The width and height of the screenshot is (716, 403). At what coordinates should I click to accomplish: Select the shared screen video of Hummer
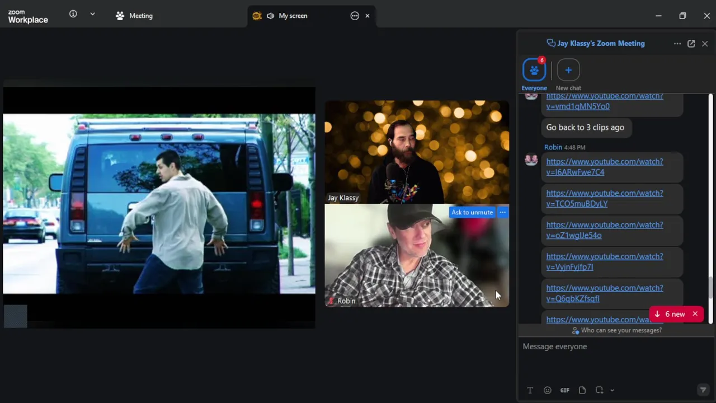(x=159, y=204)
